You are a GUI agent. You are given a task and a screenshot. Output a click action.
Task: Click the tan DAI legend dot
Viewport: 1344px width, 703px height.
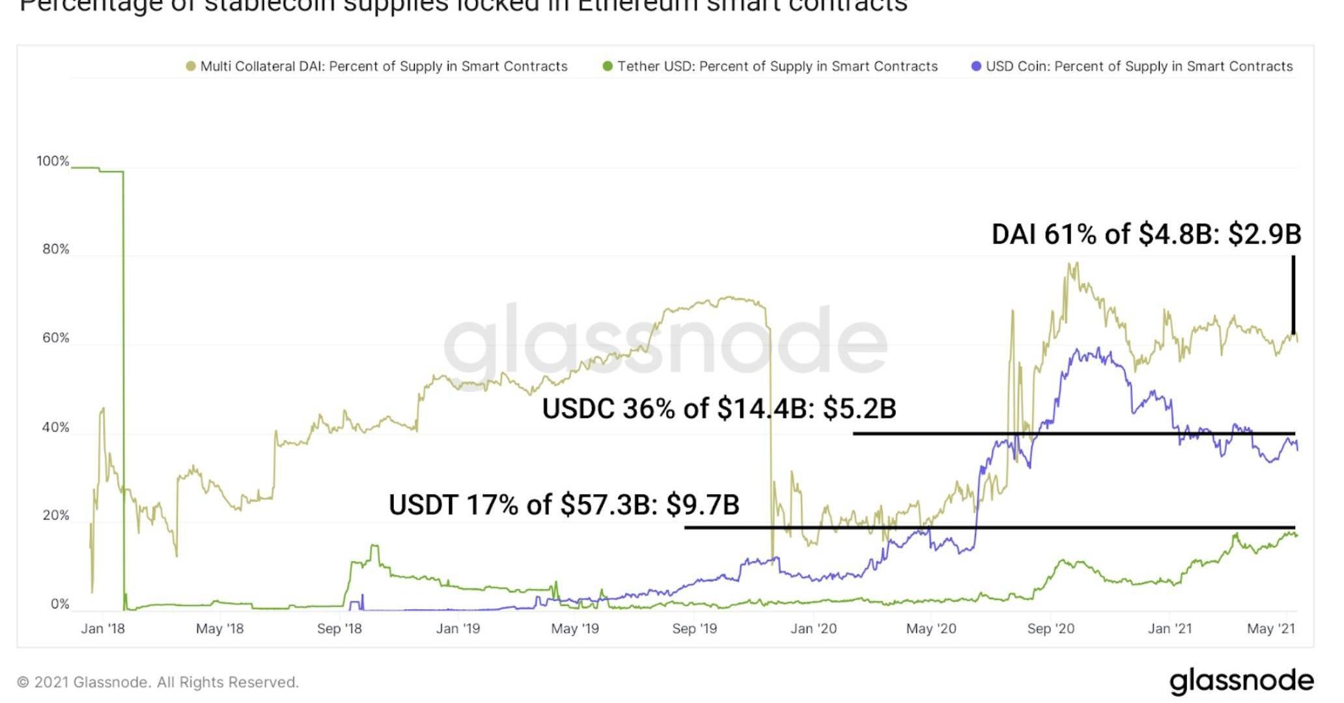tap(191, 66)
